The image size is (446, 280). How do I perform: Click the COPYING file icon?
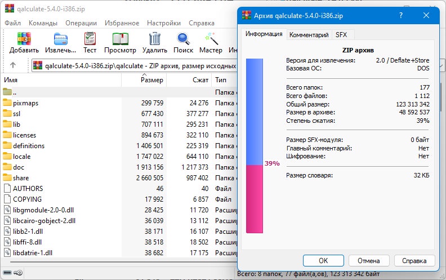(x=7, y=199)
